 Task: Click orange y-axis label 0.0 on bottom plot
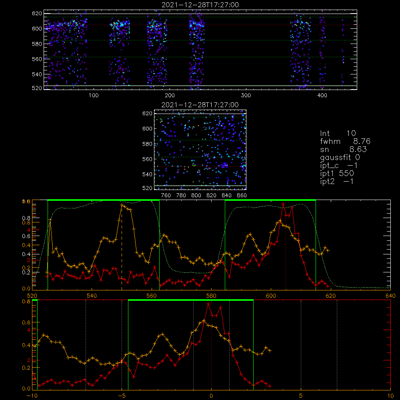coord(26,389)
